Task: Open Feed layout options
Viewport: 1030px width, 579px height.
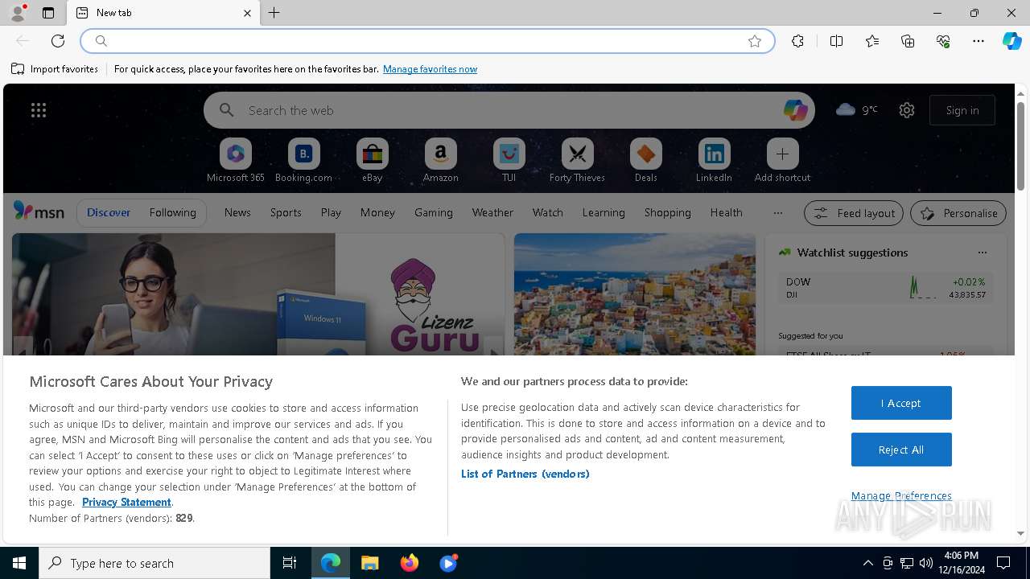Action: [854, 213]
